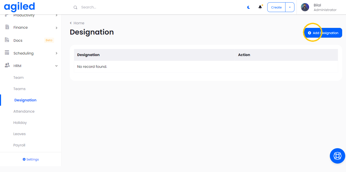Collapse the HRM menu chevron
Viewport: 346px width, 172px height.
(56, 66)
